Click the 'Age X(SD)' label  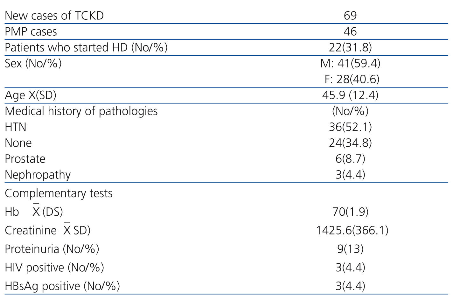(x=31, y=95)
